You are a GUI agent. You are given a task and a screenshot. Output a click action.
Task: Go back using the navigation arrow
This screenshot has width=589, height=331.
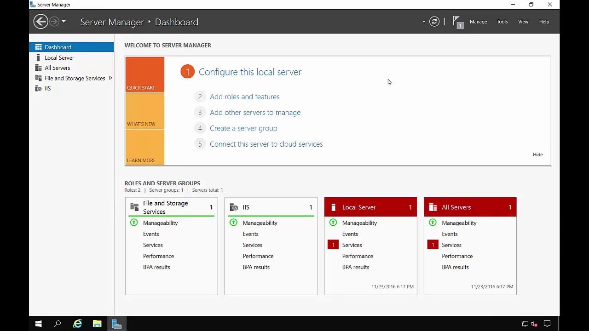(40, 22)
